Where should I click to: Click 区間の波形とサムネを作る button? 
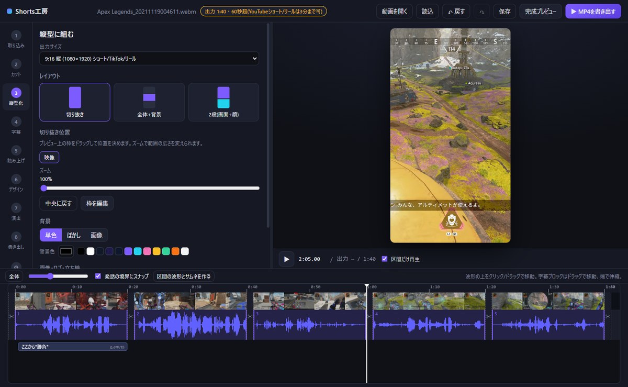coord(184,276)
